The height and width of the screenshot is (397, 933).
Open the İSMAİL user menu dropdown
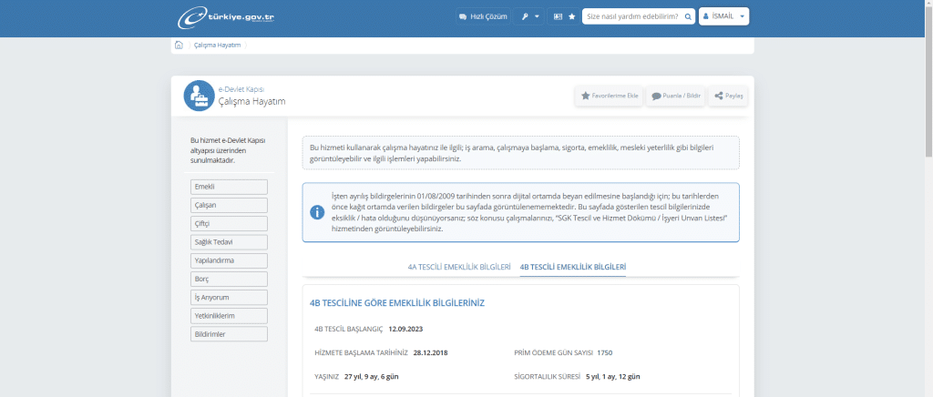coord(723,16)
